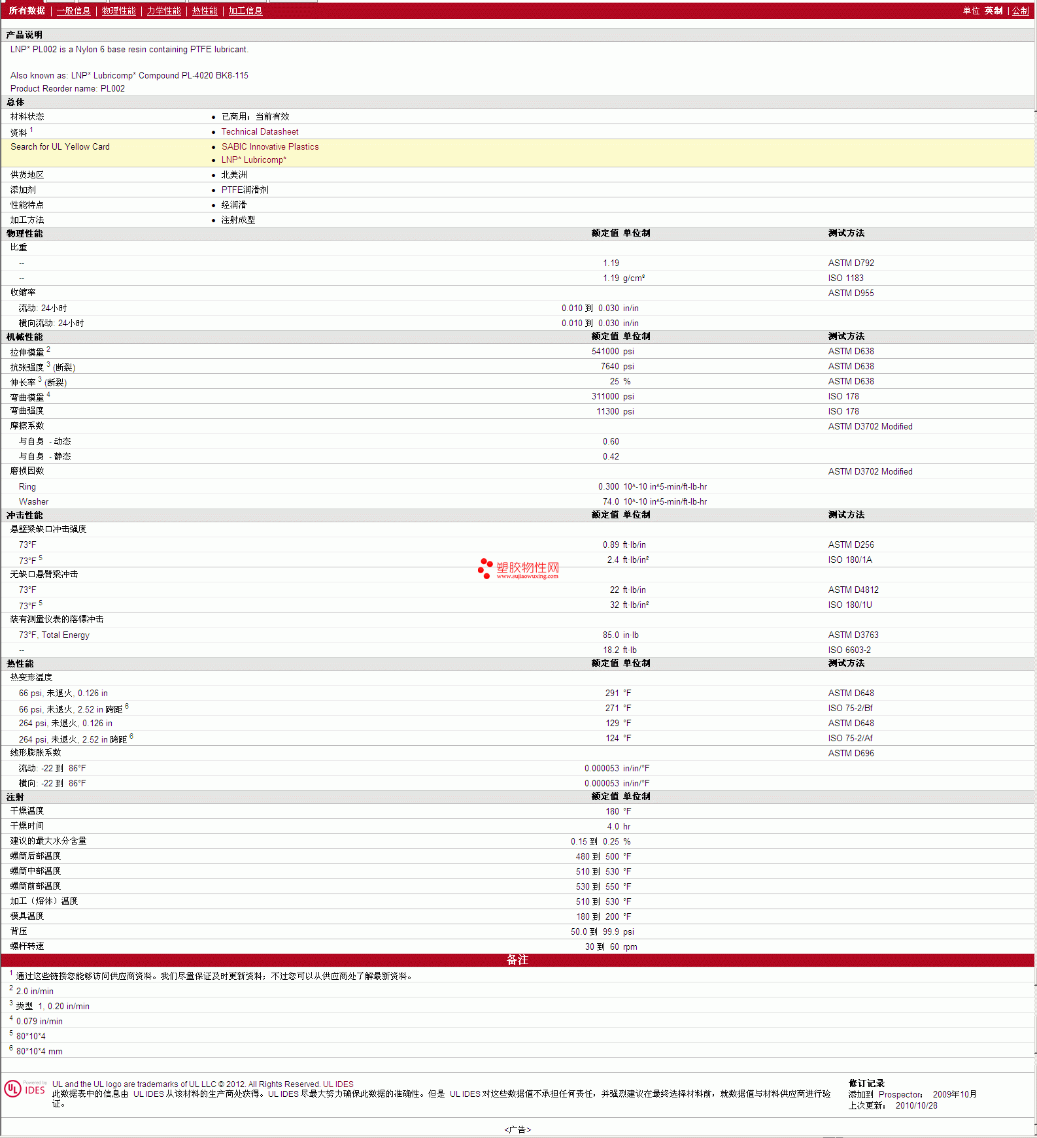Click footnote 2 text 2.0 in/min
The width and height of the screenshot is (1037, 1138).
pyautogui.click(x=35, y=992)
